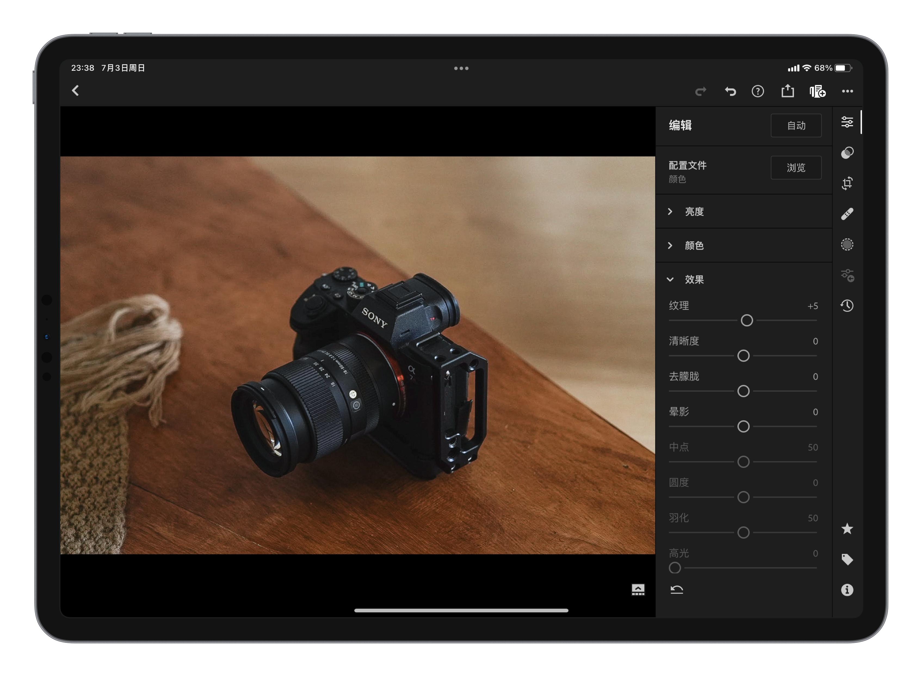
Task: Select the Crop tool
Action: 847,183
